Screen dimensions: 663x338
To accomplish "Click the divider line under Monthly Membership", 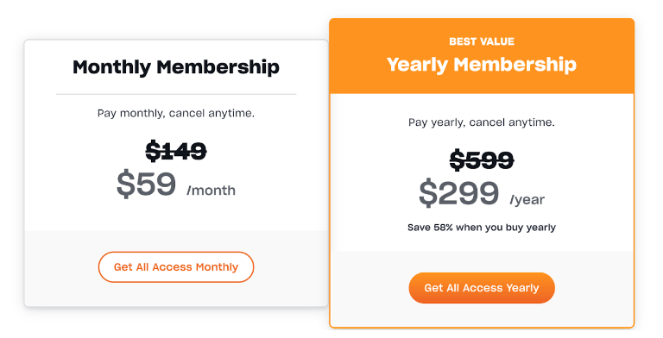I will click(x=176, y=94).
